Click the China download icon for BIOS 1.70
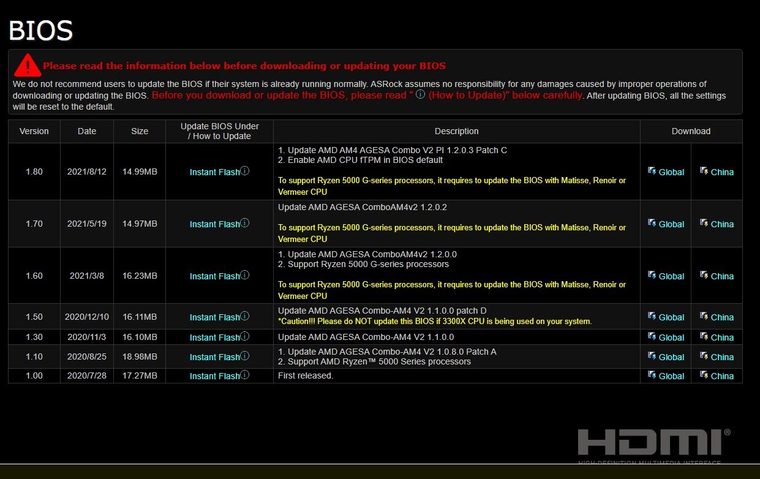This screenshot has width=760, height=479. click(704, 223)
